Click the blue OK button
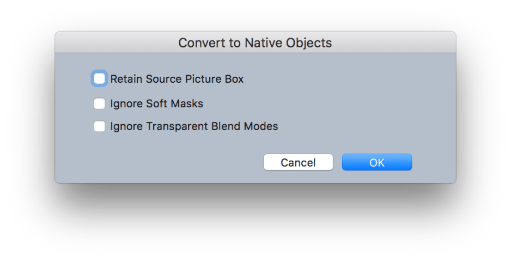The width and height of the screenshot is (511, 262). click(376, 162)
